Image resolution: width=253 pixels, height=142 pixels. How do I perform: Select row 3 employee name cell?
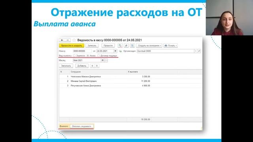click(x=86, y=86)
